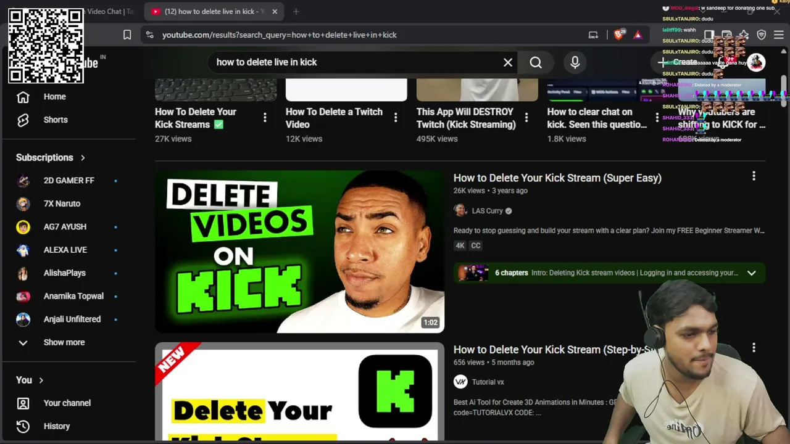Open the Leo AI sparkle icon
The image size is (790, 444).
click(x=744, y=35)
